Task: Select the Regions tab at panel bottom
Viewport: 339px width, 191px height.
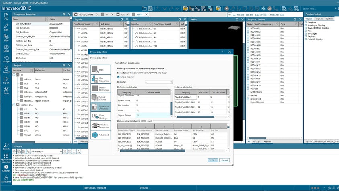Action: [x=267, y=141]
